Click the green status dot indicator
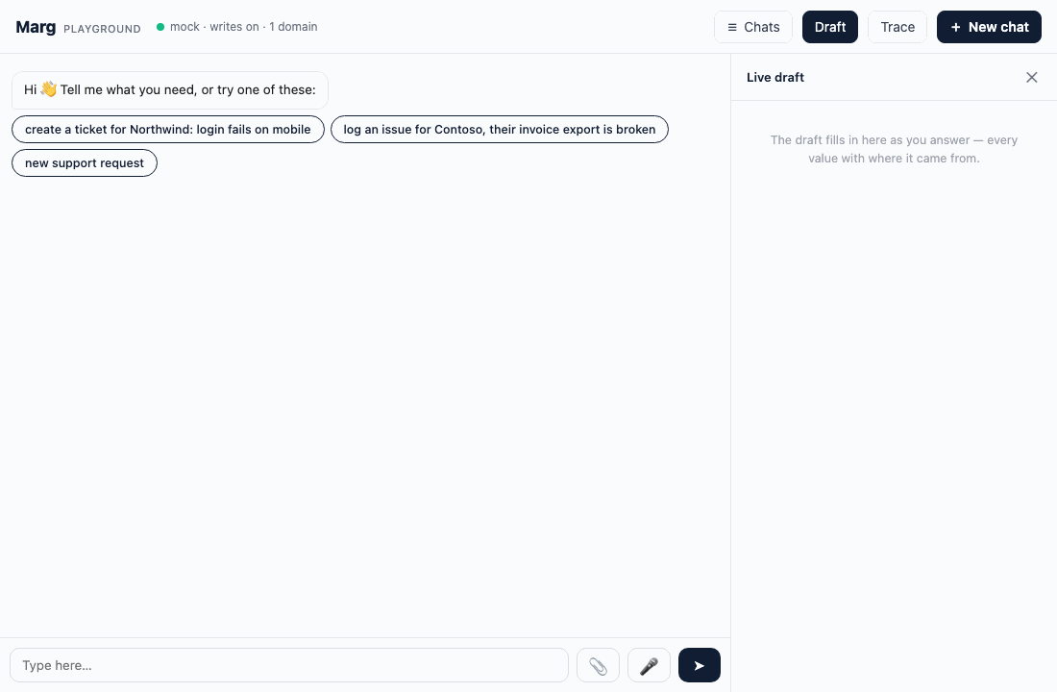This screenshot has height=692, width=1057. (x=160, y=27)
